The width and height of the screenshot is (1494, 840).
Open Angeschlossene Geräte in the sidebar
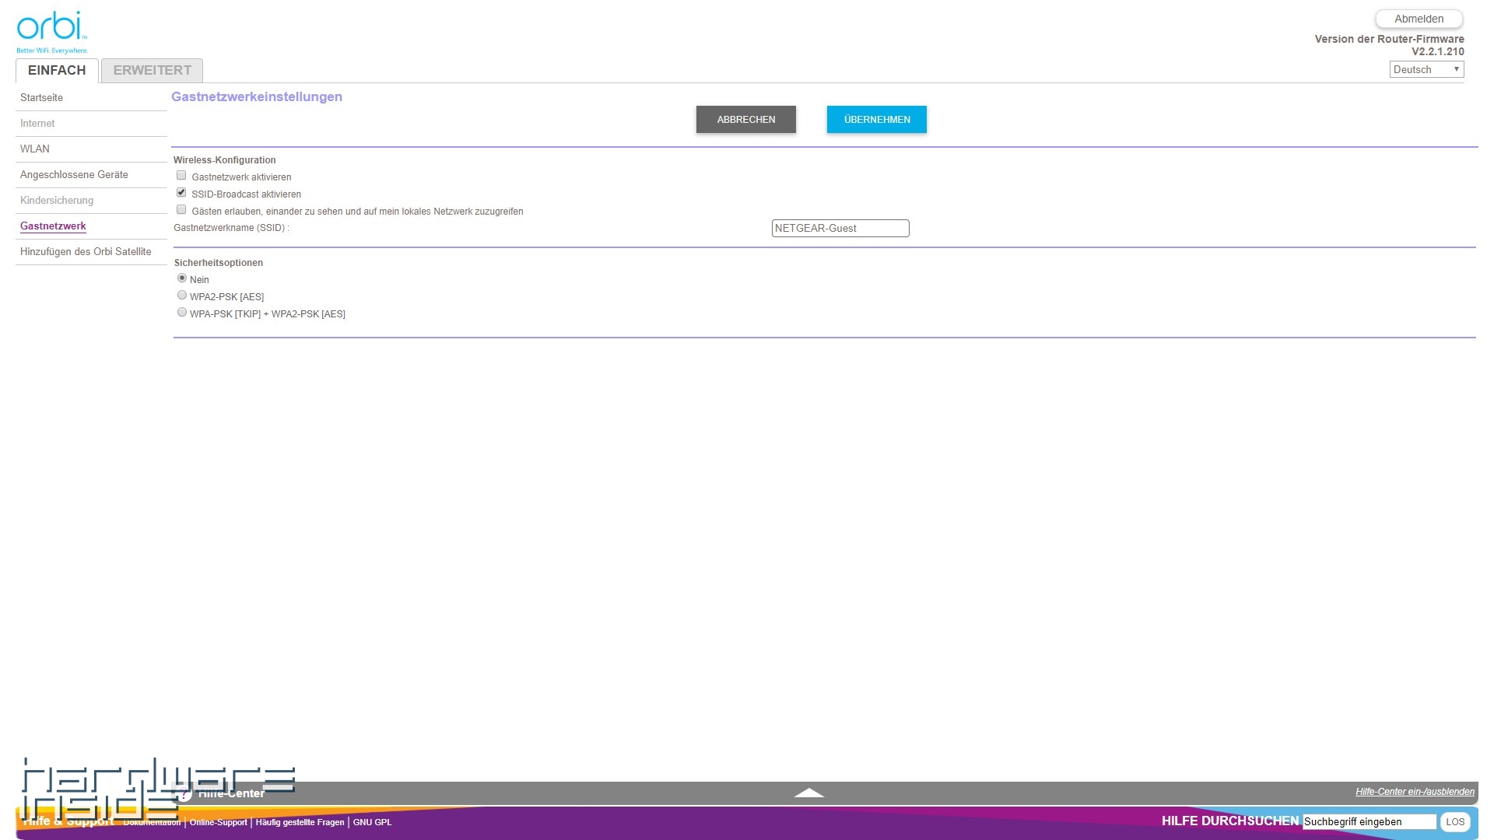pos(74,175)
